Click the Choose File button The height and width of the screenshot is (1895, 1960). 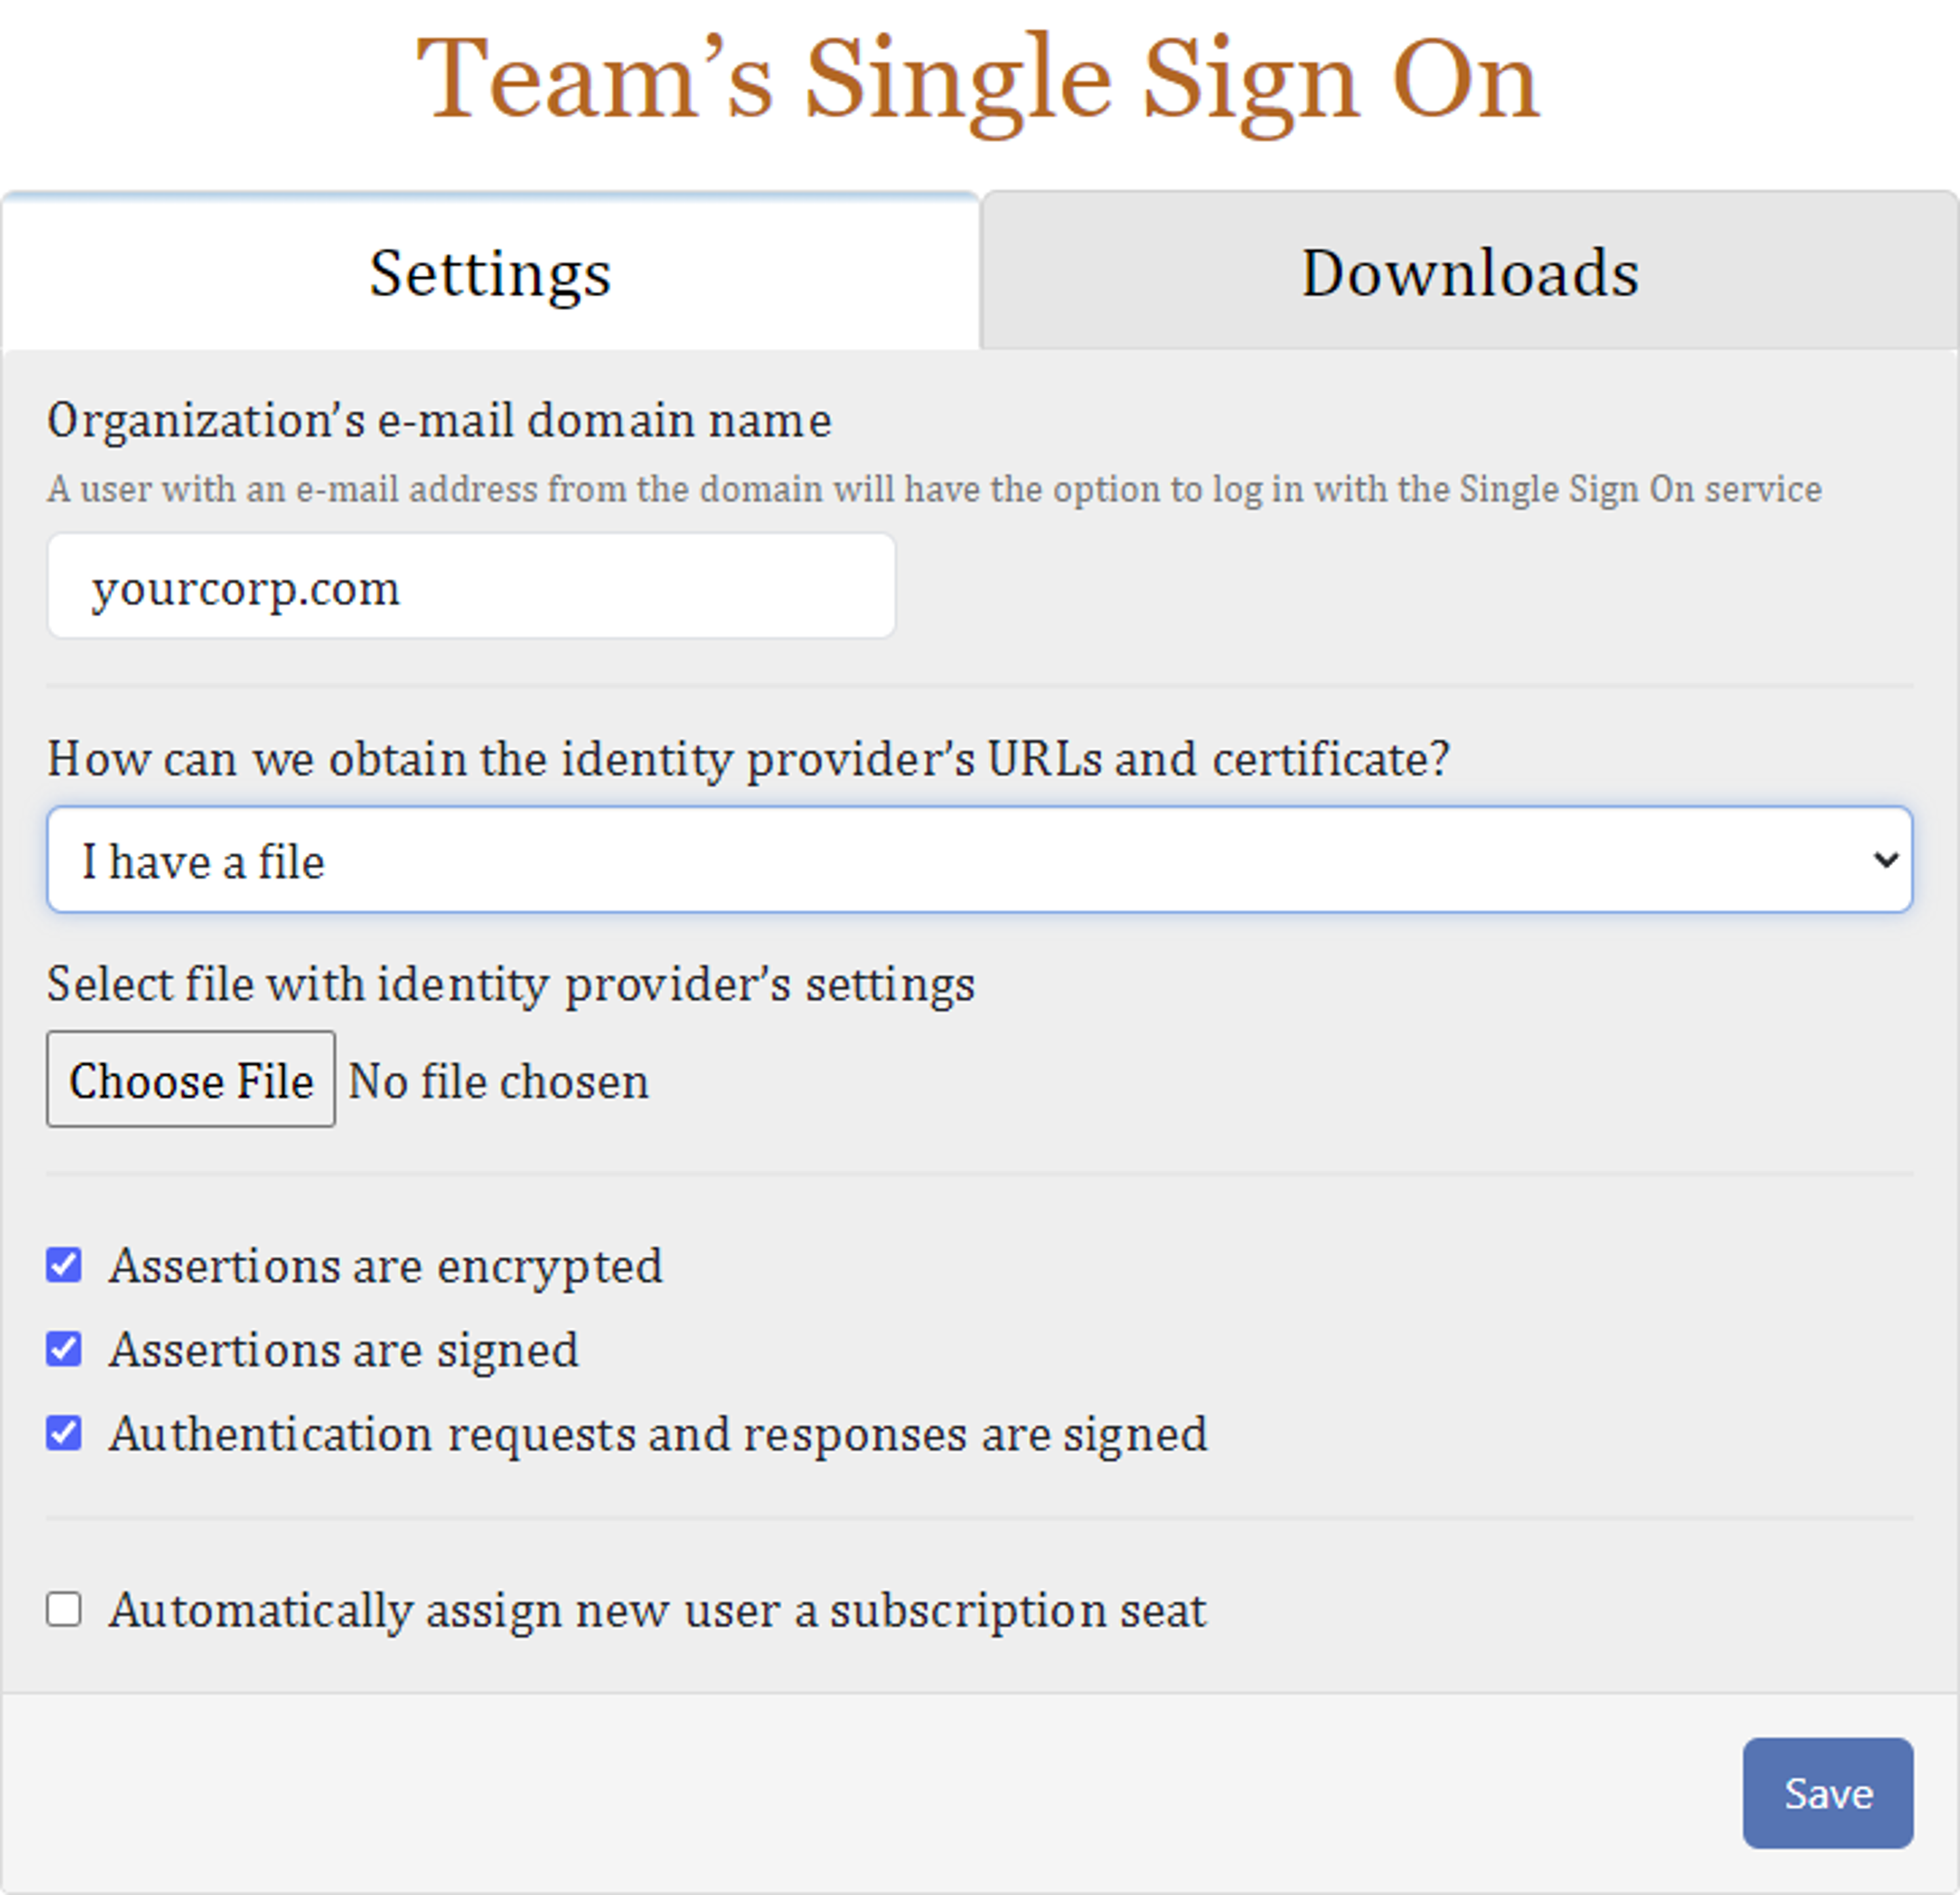coord(191,1080)
